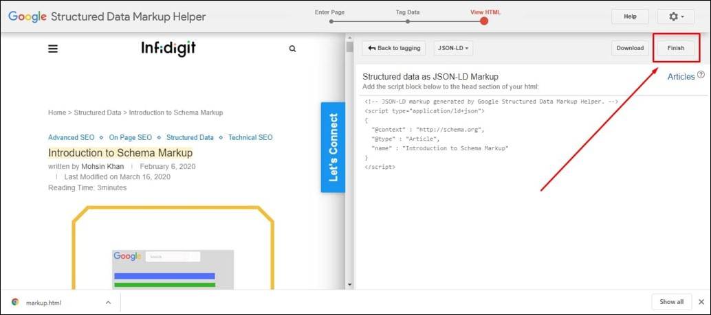The height and width of the screenshot is (315, 711).
Task: Open the settings gear dropdown
Action: coord(676,16)
